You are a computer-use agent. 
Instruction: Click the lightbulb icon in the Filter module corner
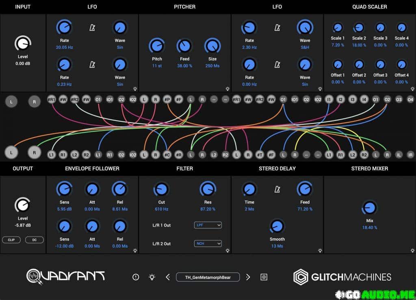coord(227,251)
